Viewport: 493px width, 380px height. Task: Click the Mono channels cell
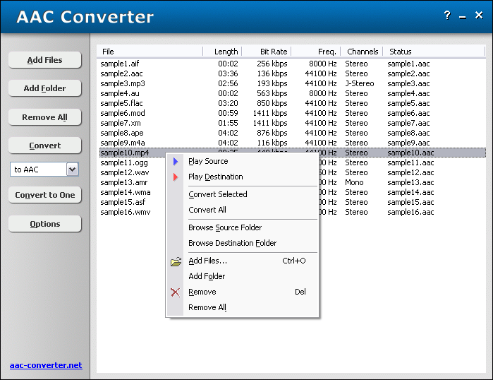pos(354,182)
